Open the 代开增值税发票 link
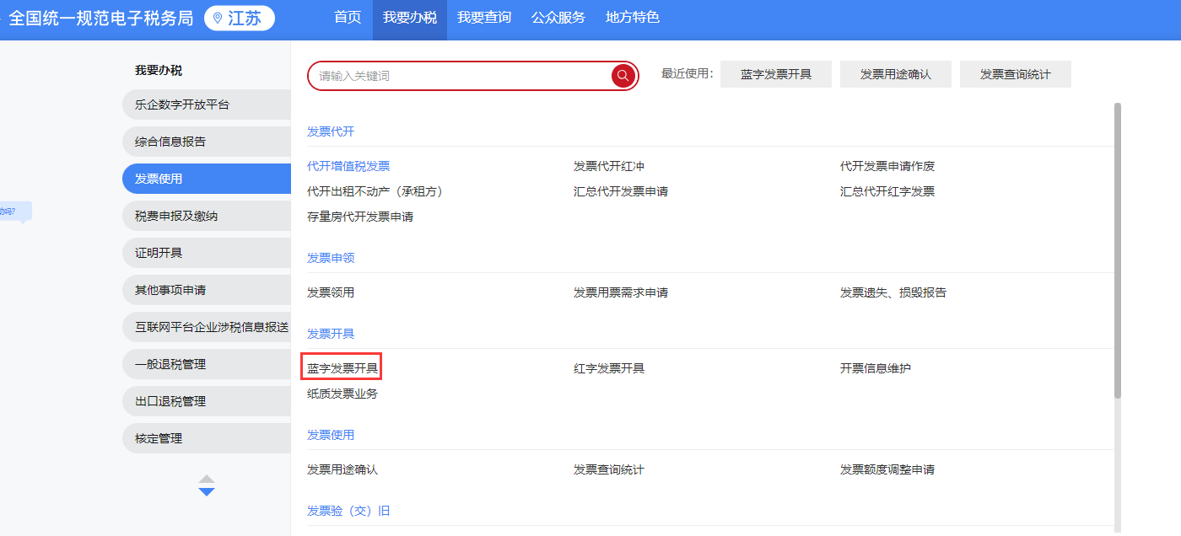 click(x=348, y=166)
